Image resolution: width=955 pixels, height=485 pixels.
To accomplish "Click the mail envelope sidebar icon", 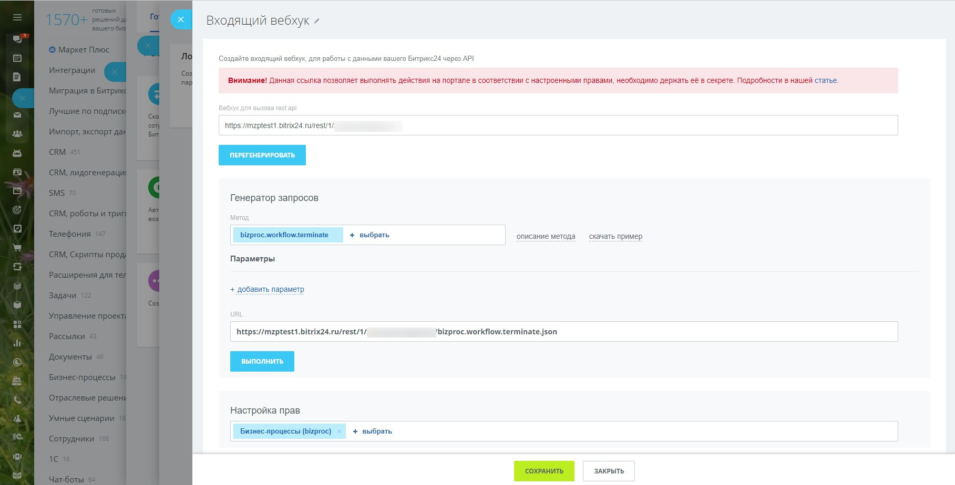I will (17, 115).
